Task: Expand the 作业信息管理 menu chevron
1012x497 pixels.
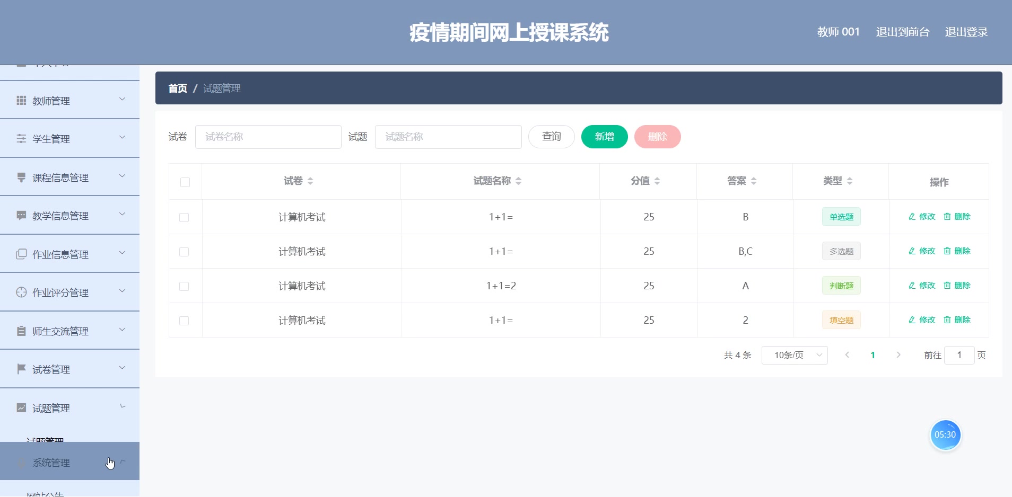Action: pos(122,253)
